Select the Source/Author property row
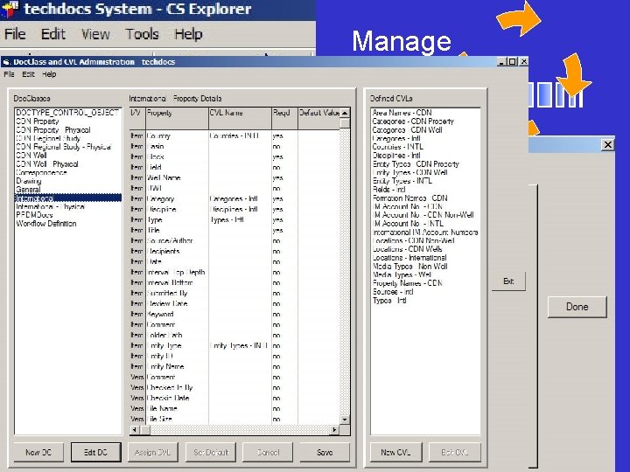 [234, 241]
